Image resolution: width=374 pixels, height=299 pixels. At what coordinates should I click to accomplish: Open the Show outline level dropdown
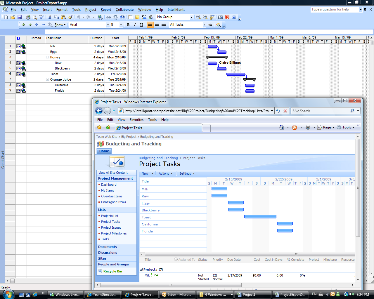(x=60, y=25)
